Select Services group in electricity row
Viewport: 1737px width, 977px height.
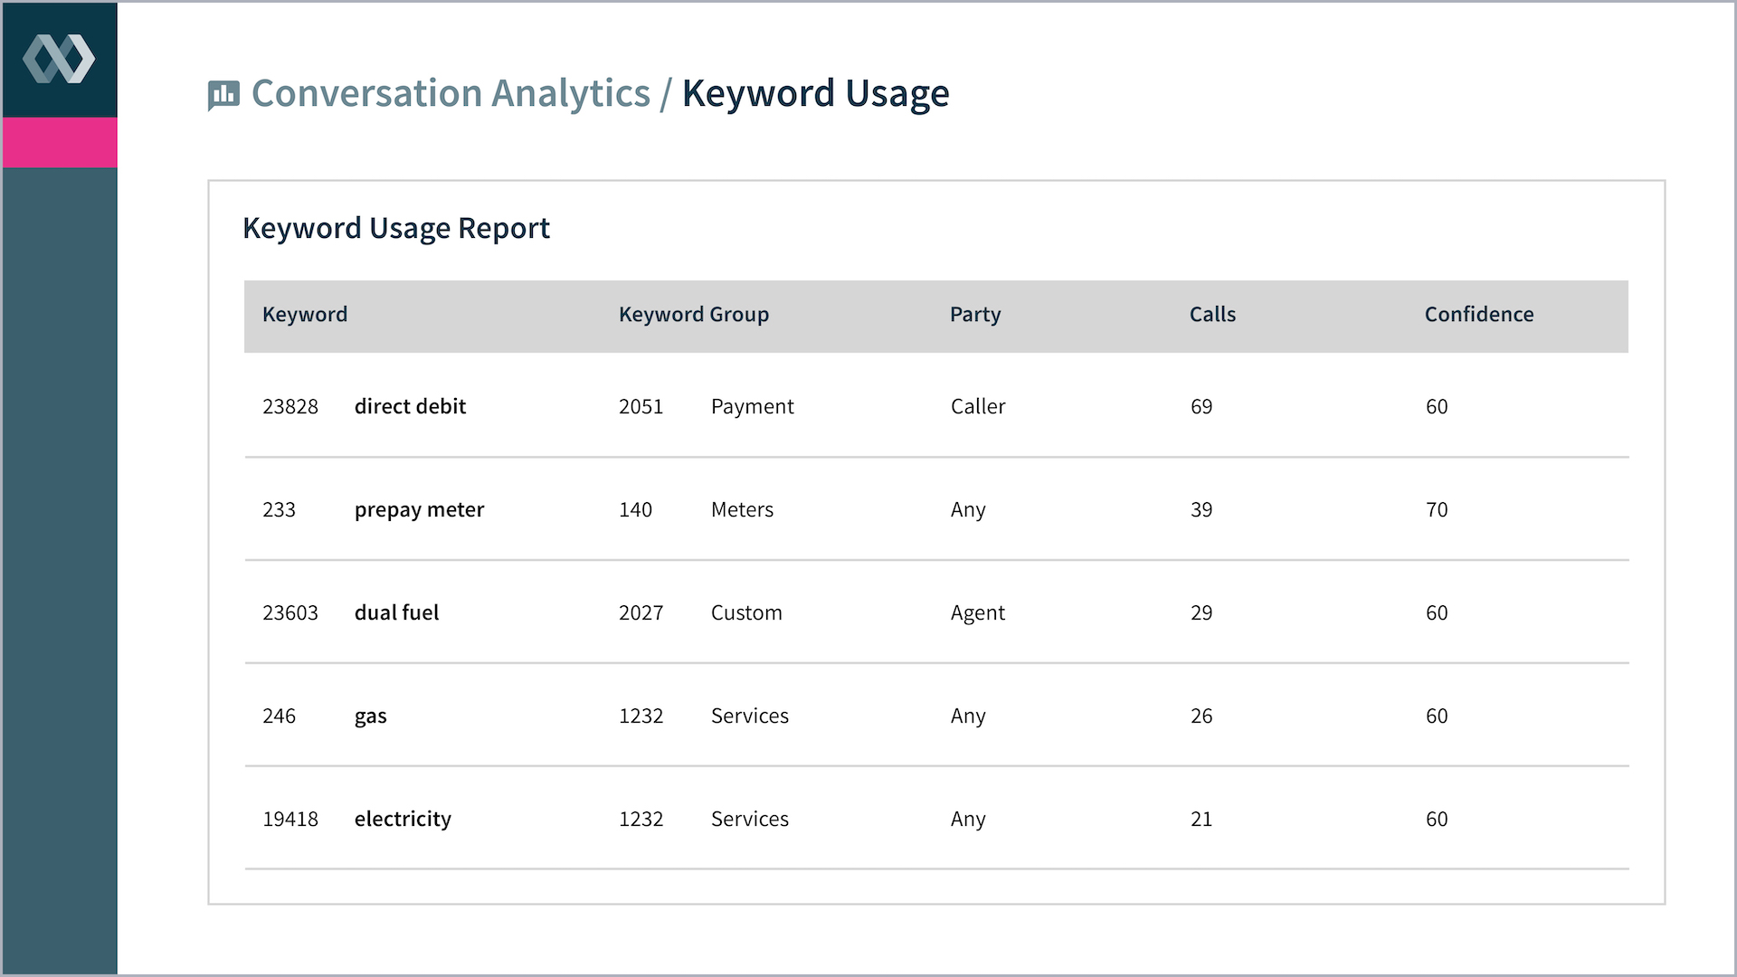pos(749,819)
